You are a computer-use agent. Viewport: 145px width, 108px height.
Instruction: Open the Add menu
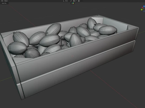(2, 1)
